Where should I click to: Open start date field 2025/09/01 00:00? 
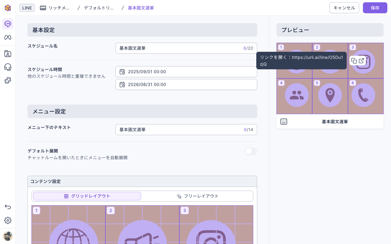[186, 72]
